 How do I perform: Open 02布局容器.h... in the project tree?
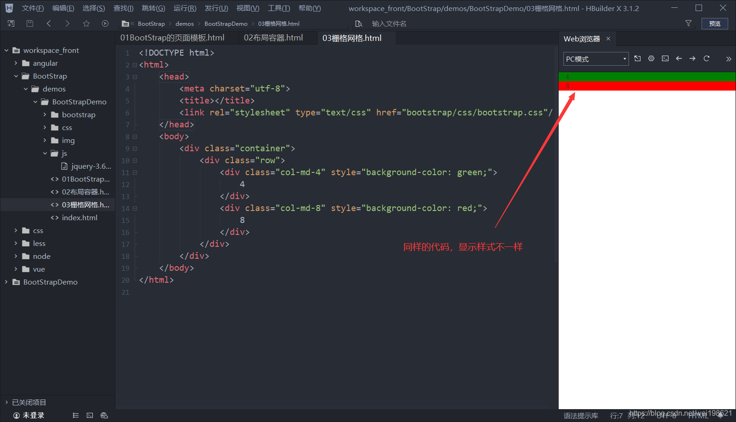[x=85, y=192]
